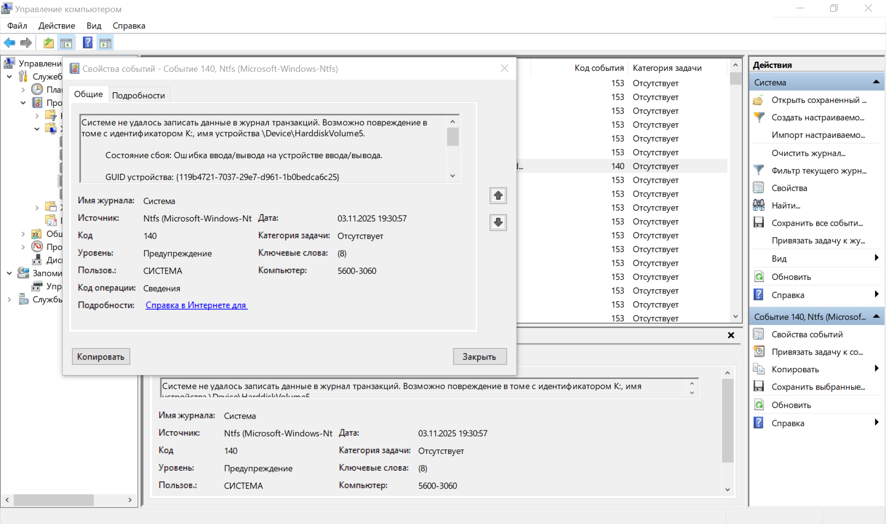Click the console tree horizontal scrollbar thumb
This screenshot has height=524, width=886.
click(54, 500)
